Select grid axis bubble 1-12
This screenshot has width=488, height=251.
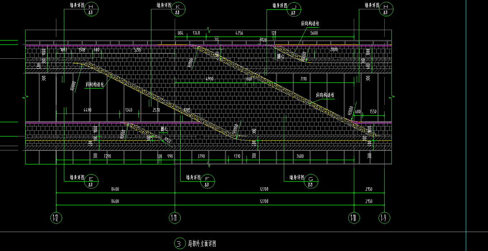56,218
